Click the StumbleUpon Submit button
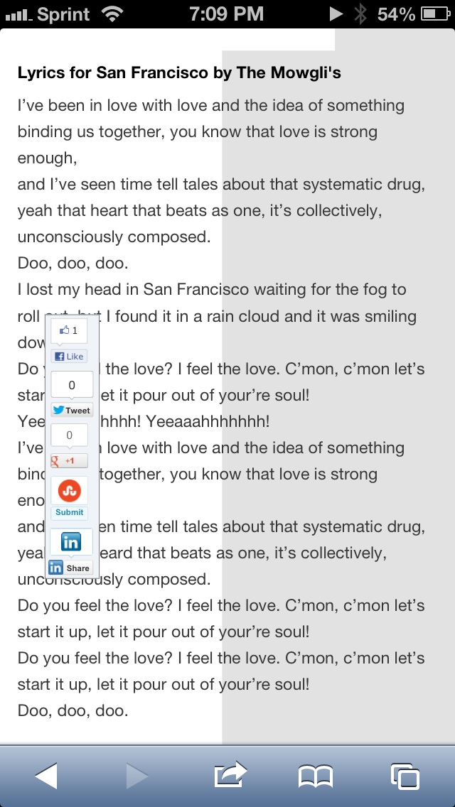Screen dimensions: 455x807 69,513
